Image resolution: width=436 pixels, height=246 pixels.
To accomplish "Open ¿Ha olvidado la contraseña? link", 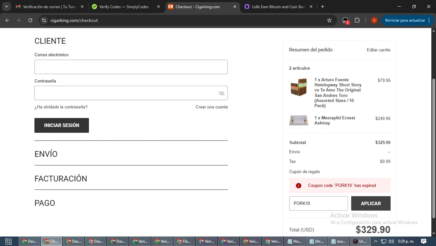I will pos(61,107).
